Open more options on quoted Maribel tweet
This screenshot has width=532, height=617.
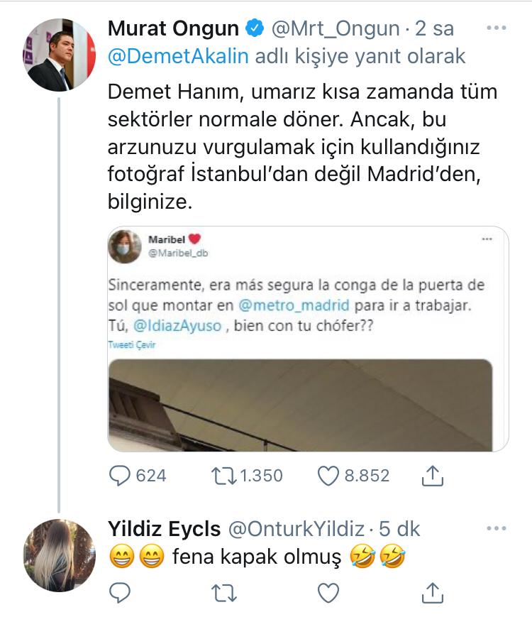(x=487, y=239)
